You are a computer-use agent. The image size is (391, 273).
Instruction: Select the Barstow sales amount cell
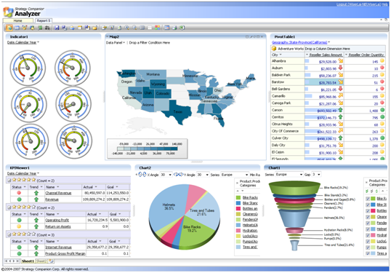point(324,82)
